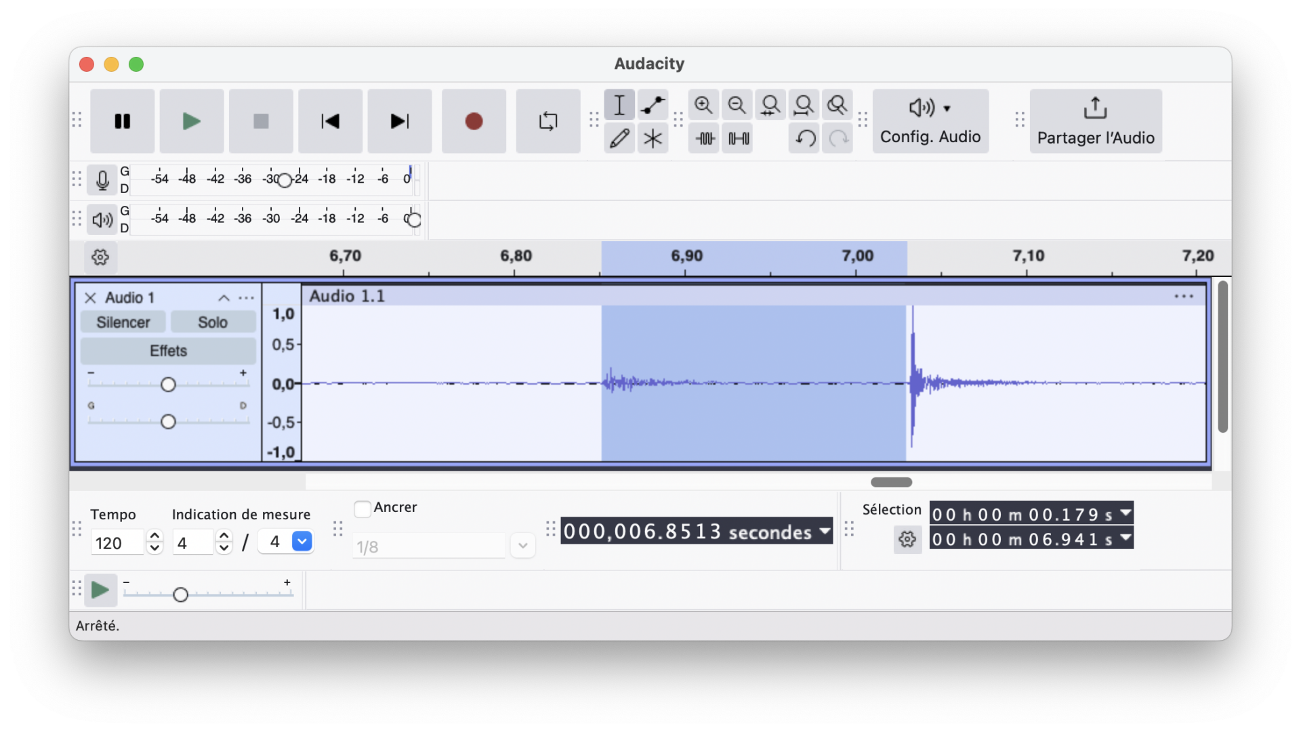Click the vertical scrollbar of the track area
Screen dimensions: 1301x732
click(x=1222, y=356)
